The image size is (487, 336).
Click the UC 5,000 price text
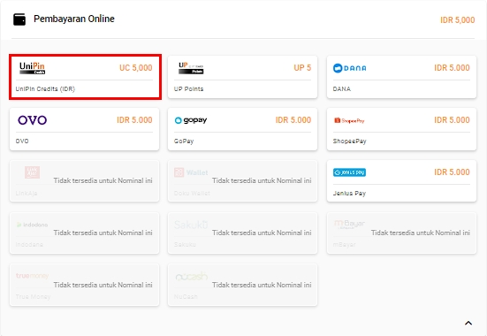[x=136, y=68]
